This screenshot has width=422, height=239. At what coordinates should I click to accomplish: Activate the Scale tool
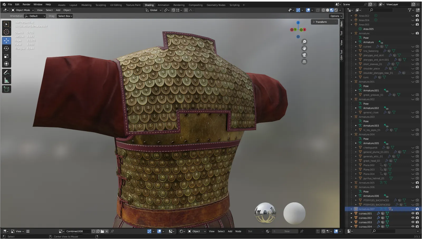pyautogui.click(x=6, y=56)
